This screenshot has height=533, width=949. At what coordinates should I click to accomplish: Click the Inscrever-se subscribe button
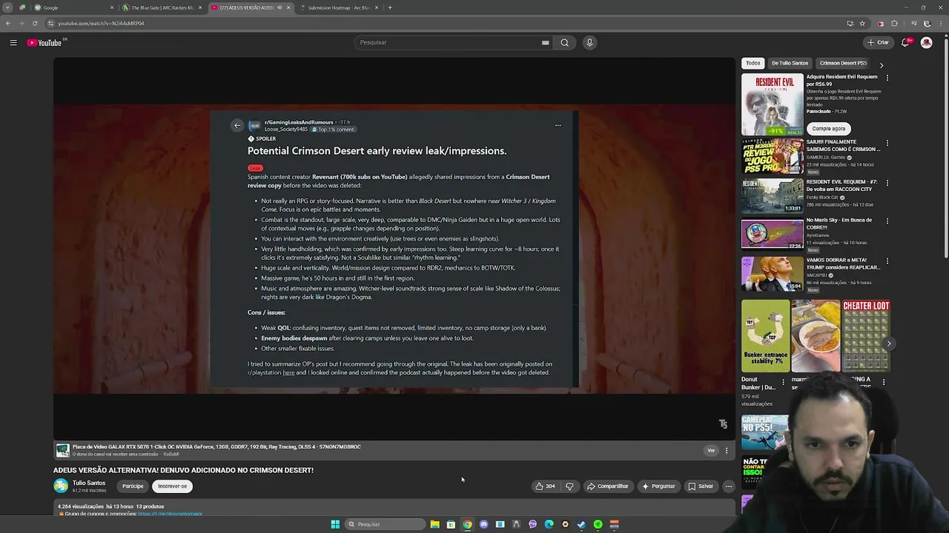172,486
